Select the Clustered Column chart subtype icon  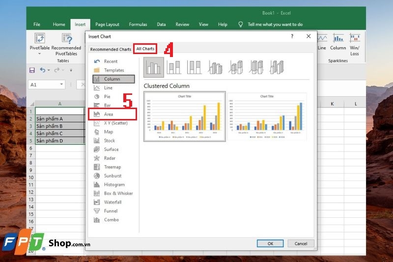tap(154, 67)
